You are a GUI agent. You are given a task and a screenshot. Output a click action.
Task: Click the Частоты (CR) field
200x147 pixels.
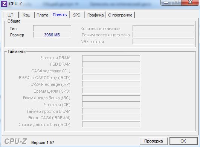pos(111,105)
